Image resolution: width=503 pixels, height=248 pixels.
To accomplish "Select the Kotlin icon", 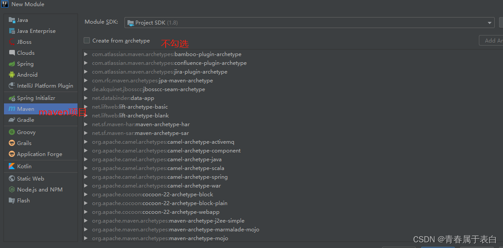I will tap(12, 166).
